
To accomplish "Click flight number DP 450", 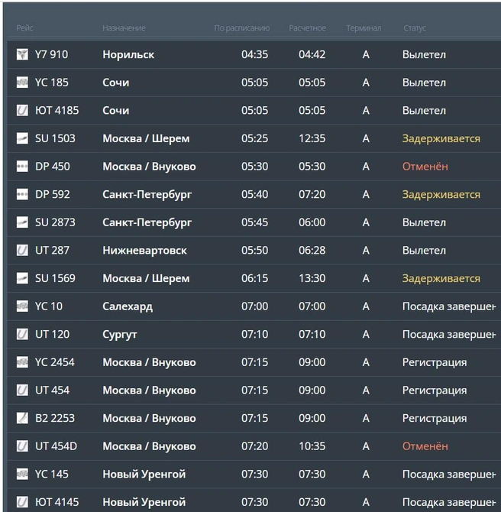I will click(x=53, y=166).
